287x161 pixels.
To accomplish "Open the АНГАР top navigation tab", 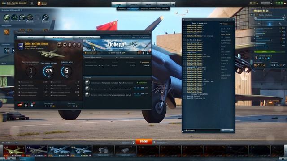I will coord(119,4).
